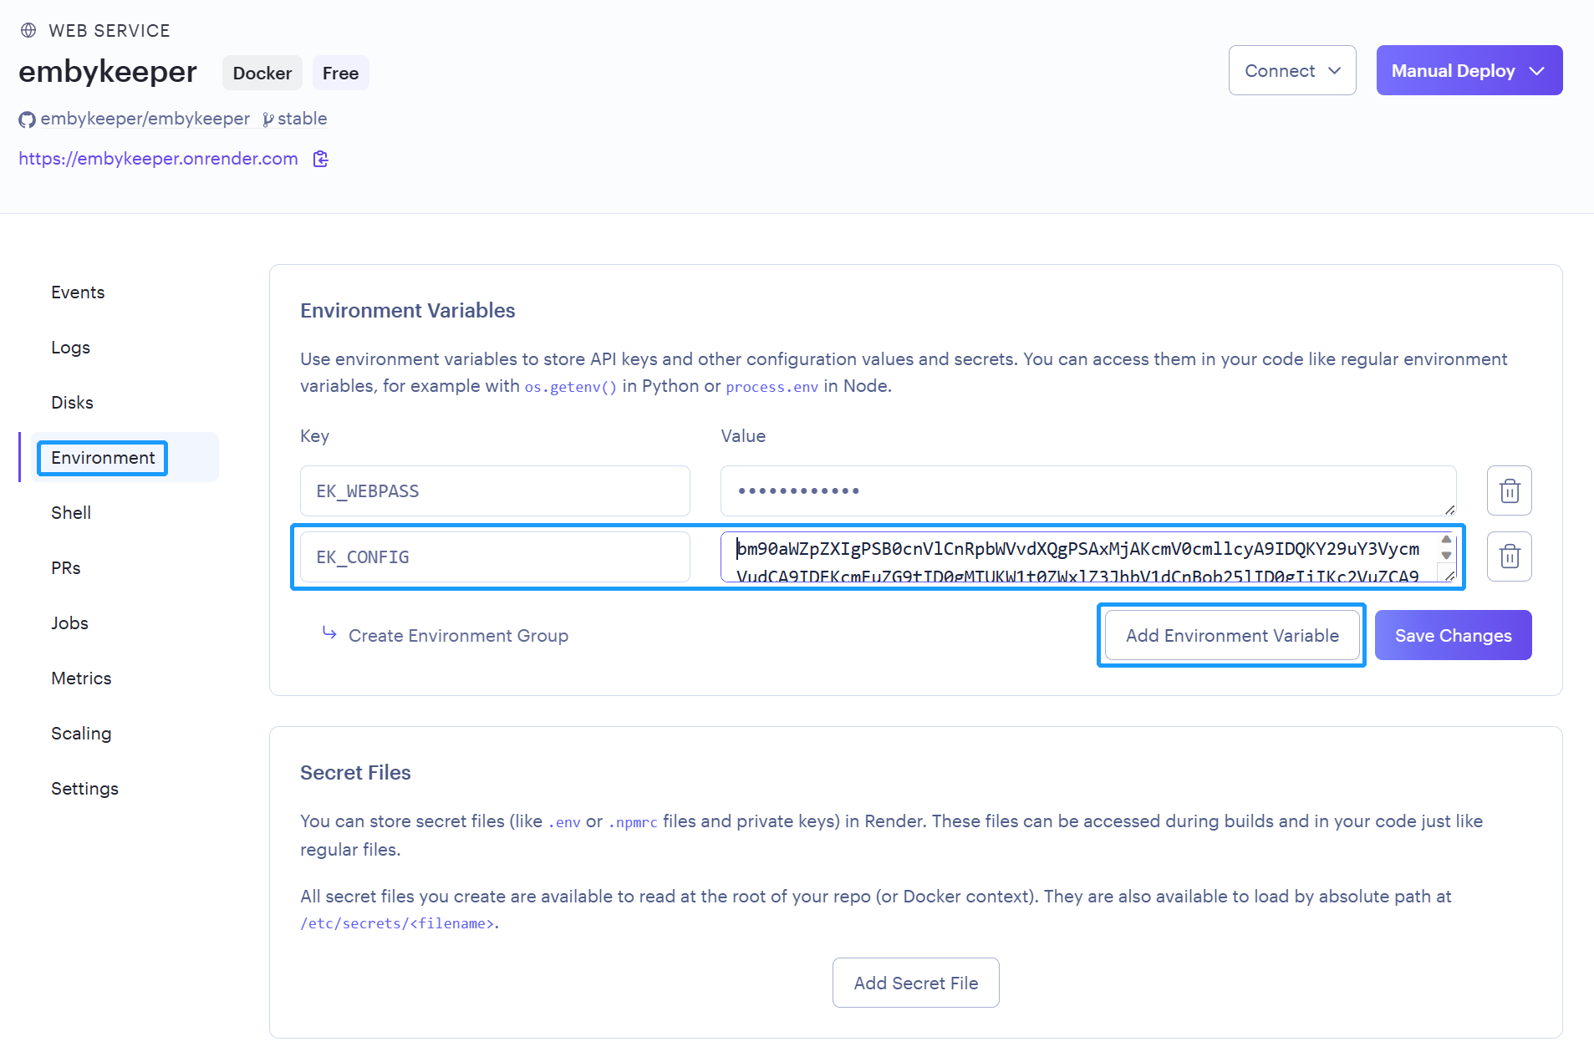1594x1052 pixels.
Task: Open the Manual Deploy dropdown
Action: pyautogui.click(x=1469, y=70)
